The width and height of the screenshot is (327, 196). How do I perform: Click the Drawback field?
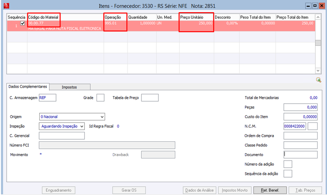pos(158,155)
